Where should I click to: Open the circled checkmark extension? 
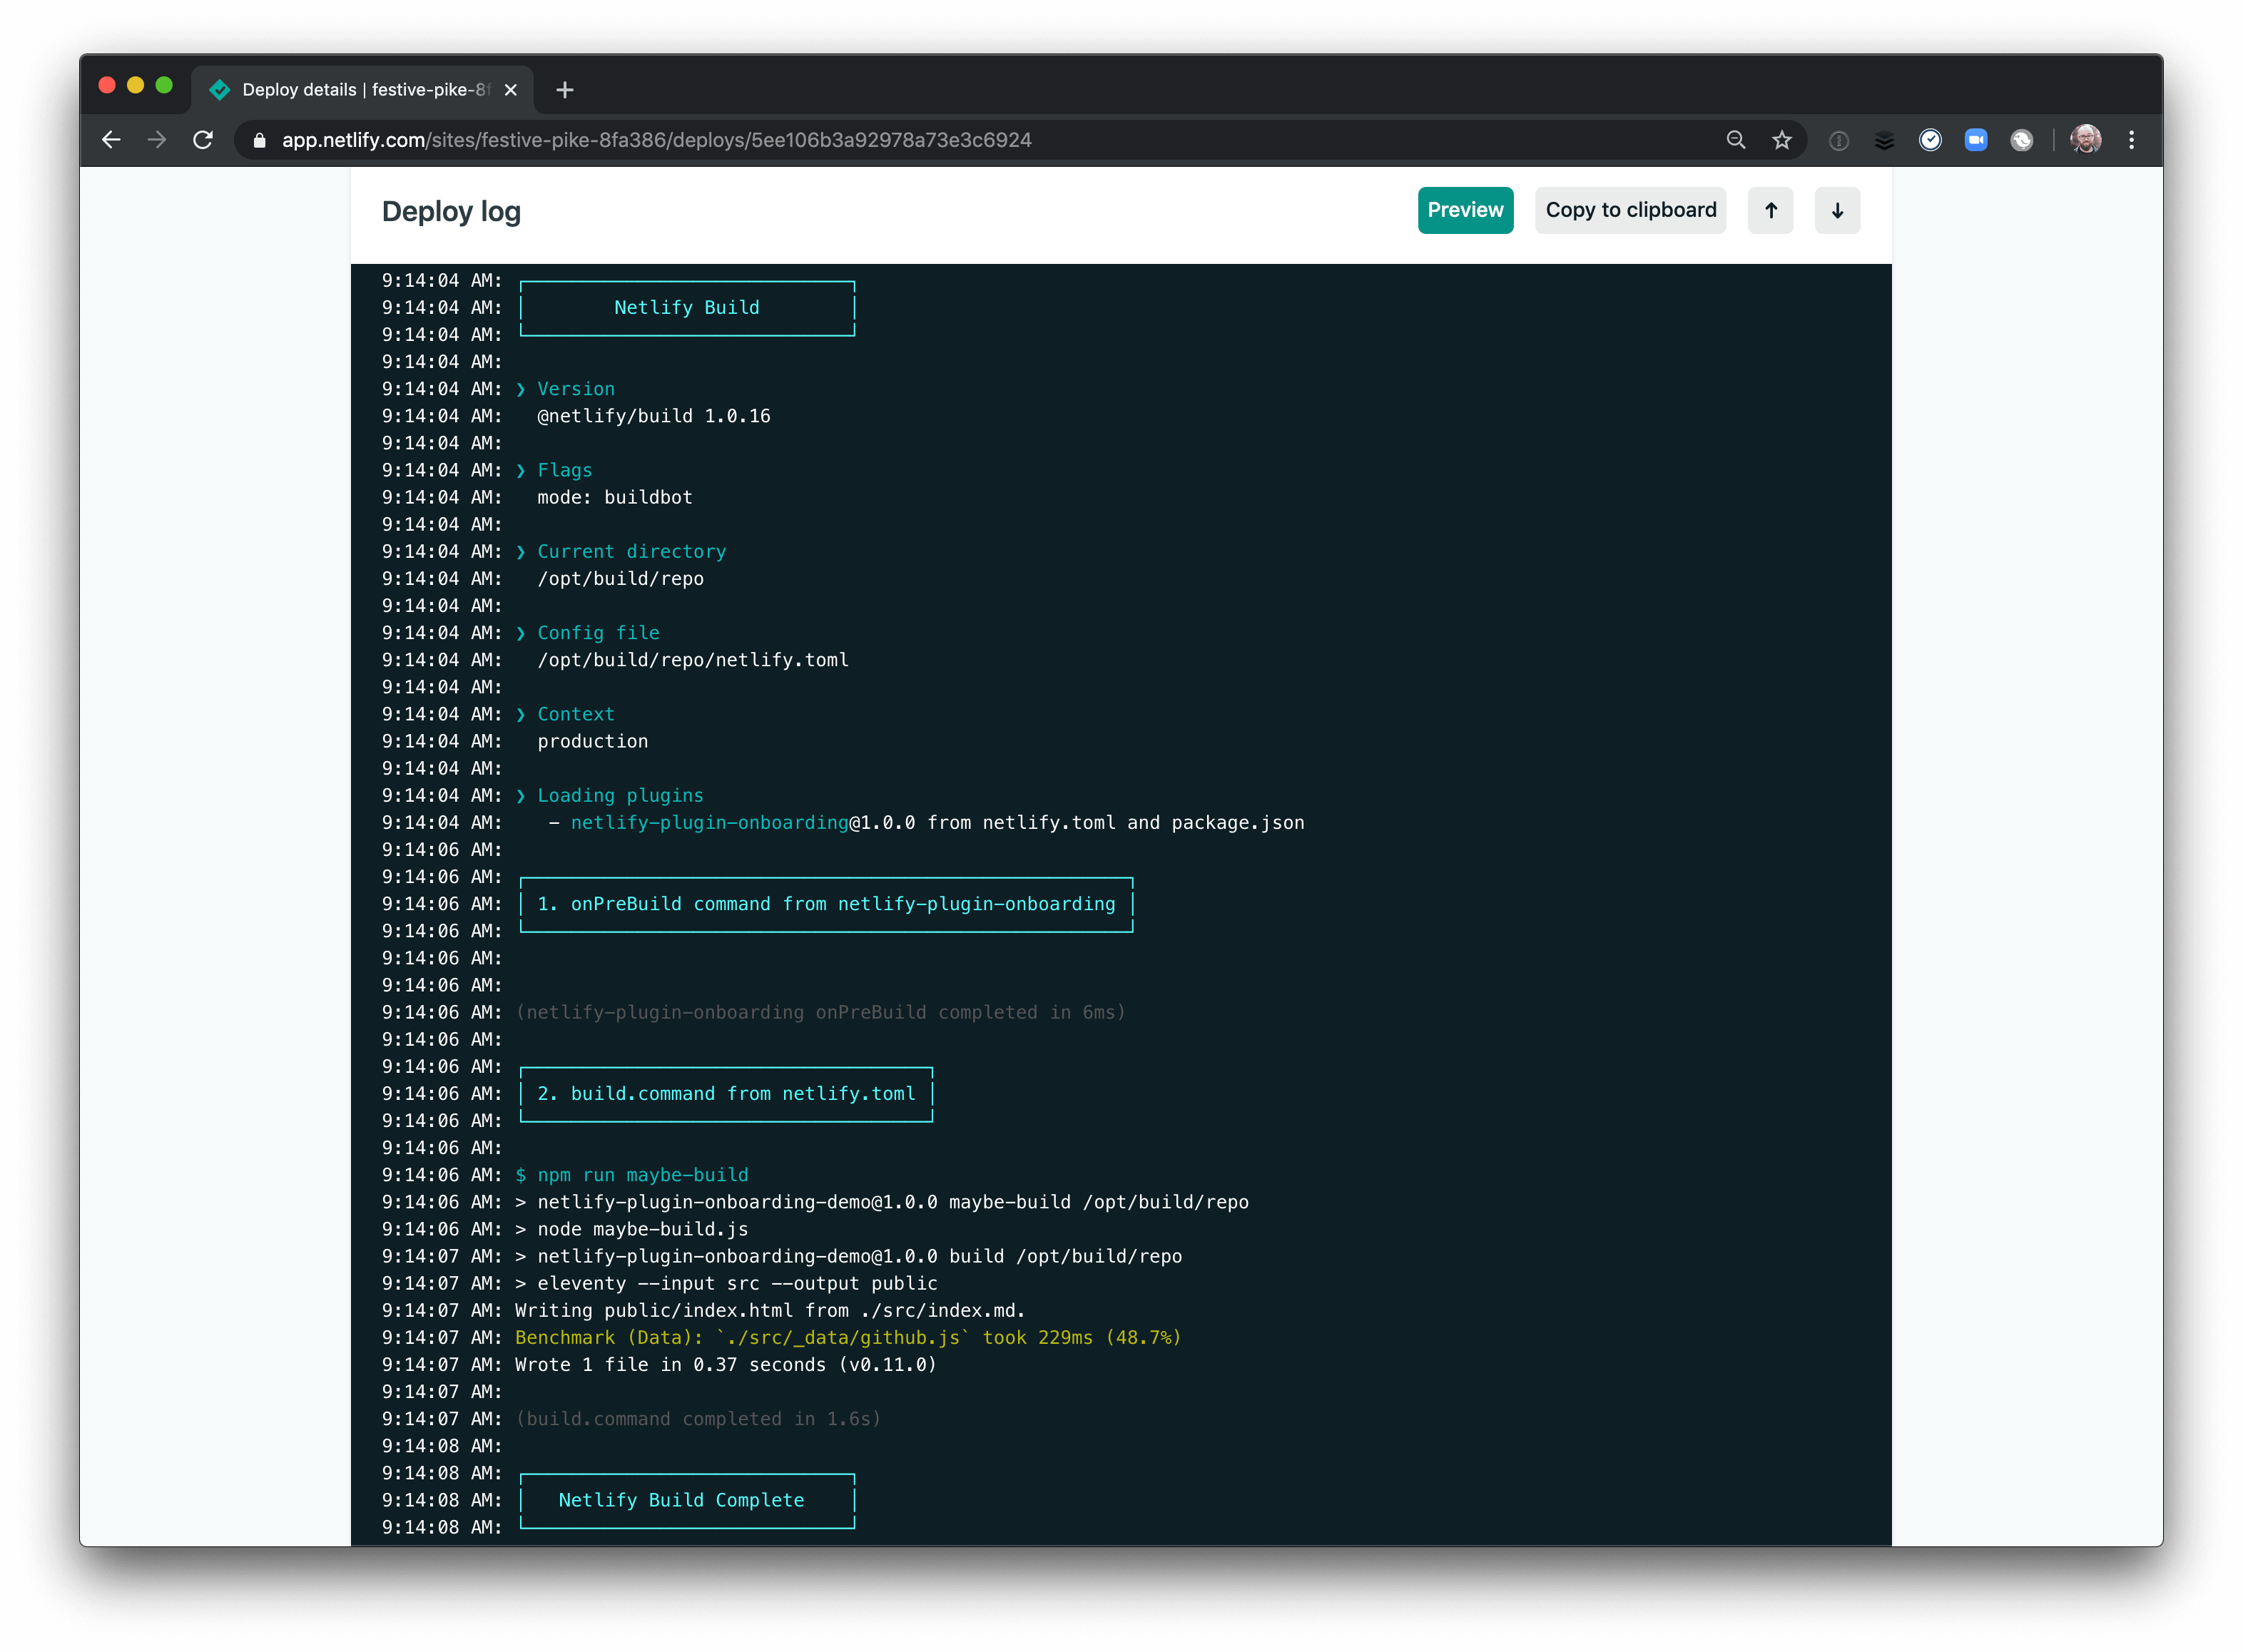tap(1930, 140)
